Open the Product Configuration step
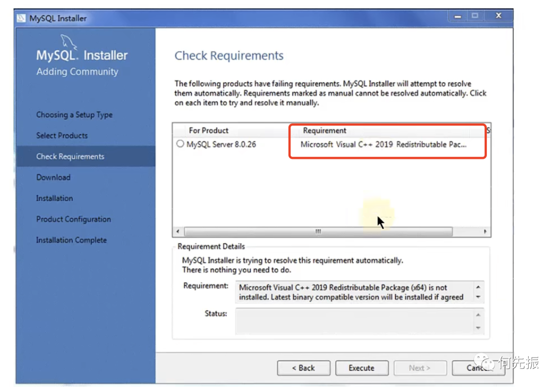This screenshot has height=387, width=557. (x=74, y=219)
